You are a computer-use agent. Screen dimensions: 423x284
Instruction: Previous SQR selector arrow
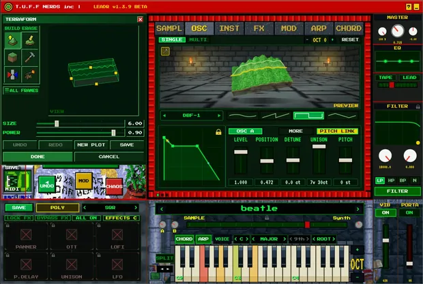click(x=85, y=208)
